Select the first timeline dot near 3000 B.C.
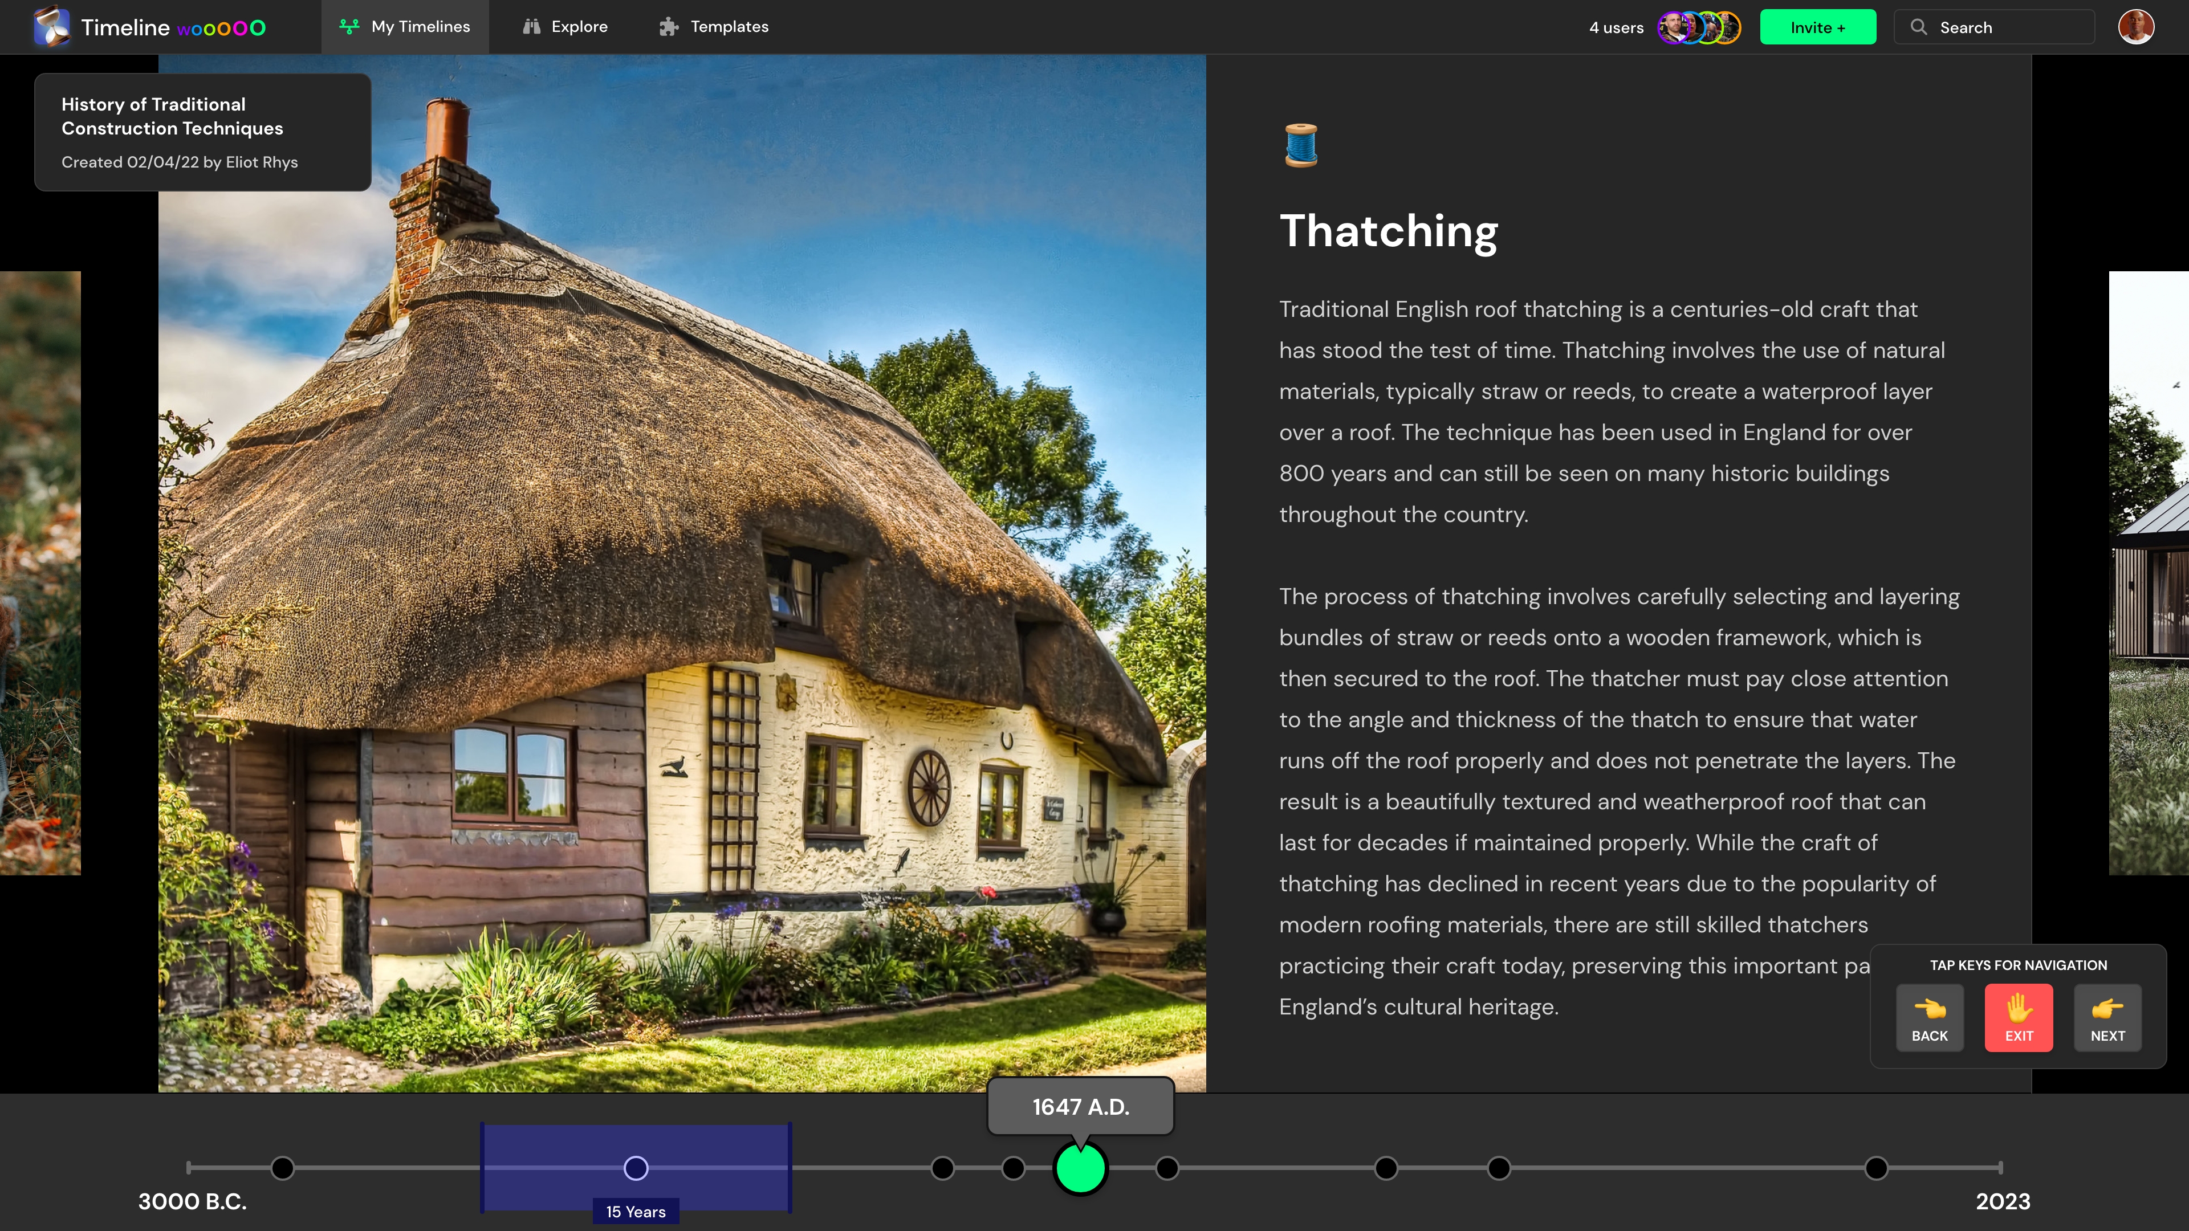The image size is (2189, 1231). pyautogui.click(x=282, y=1168)
